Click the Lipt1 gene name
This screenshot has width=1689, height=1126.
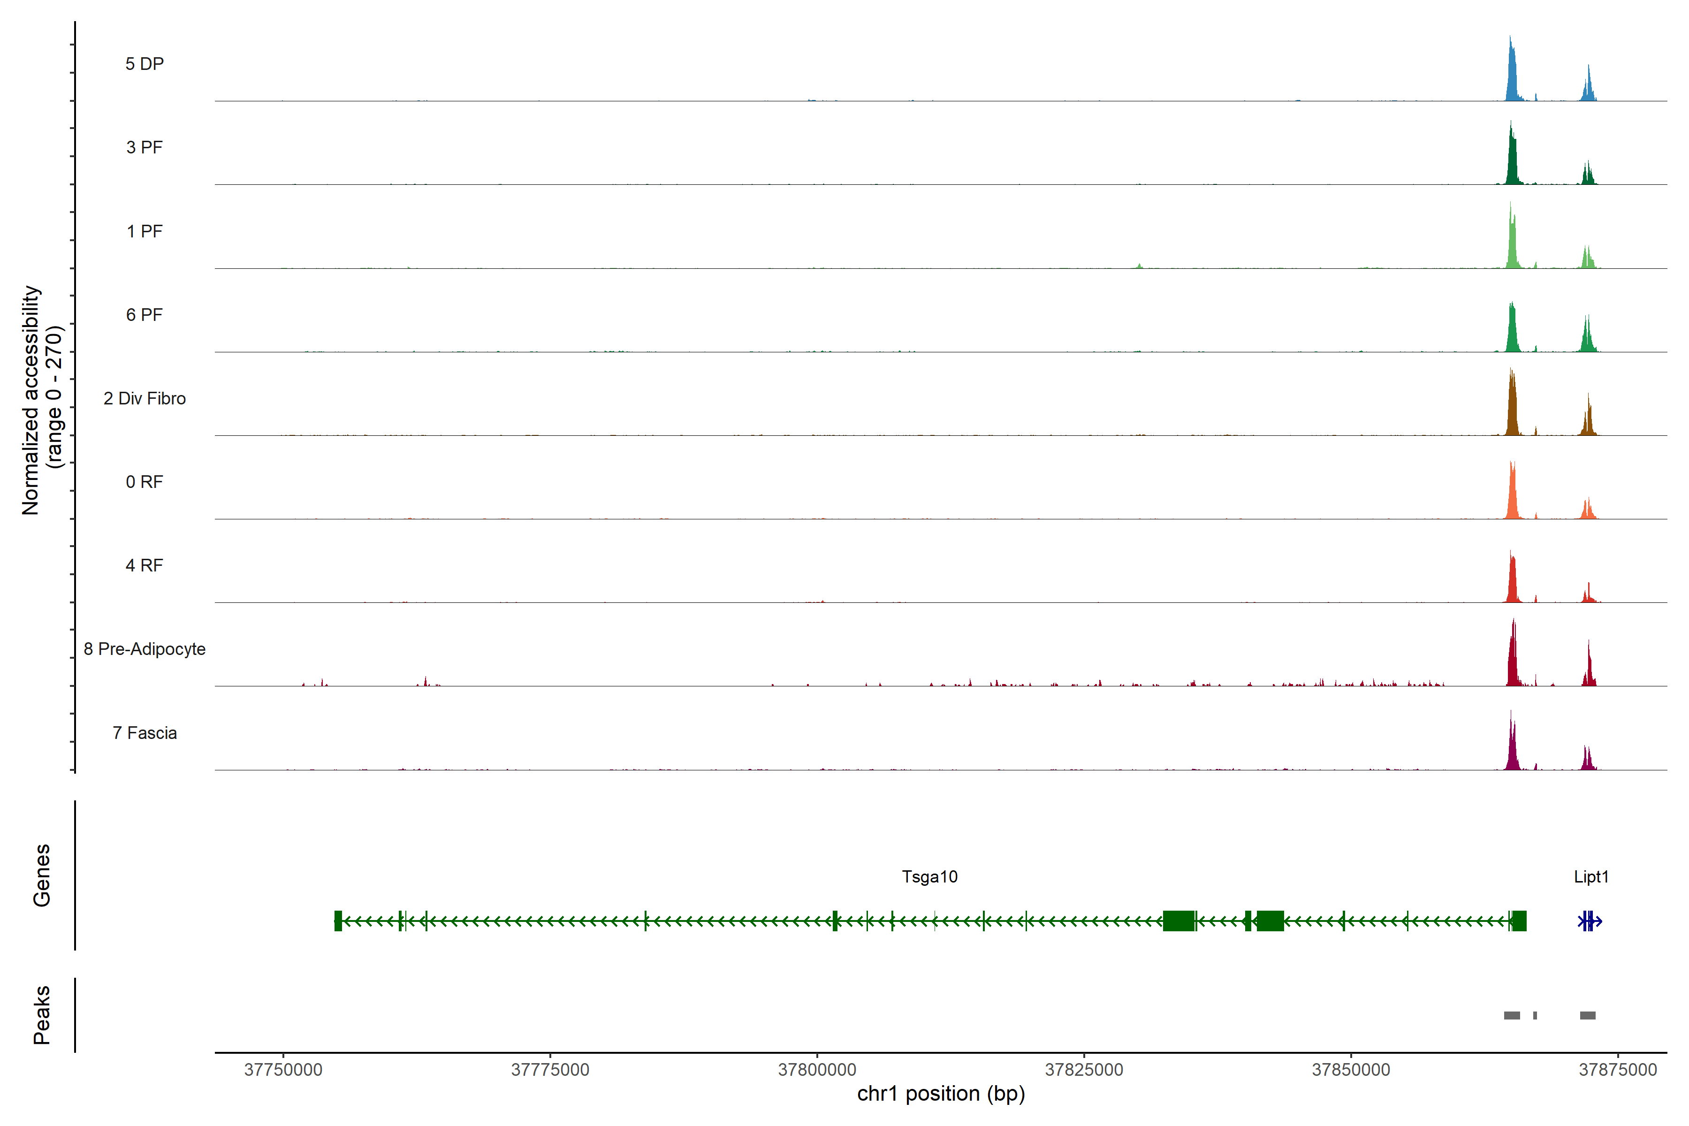pos(1590,876)
